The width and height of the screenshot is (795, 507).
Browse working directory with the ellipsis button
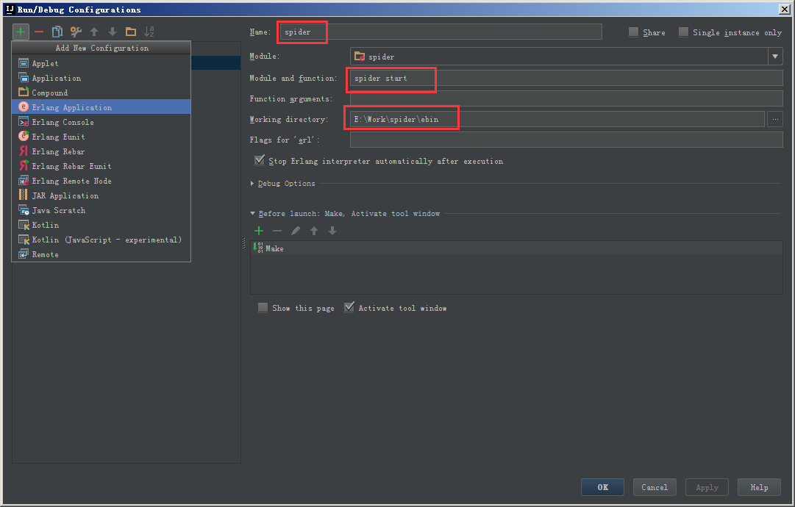(774, 119)
